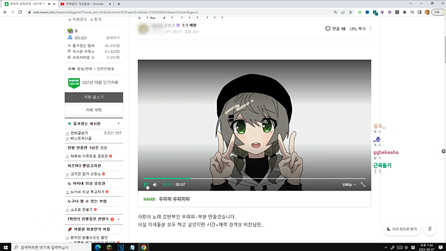Click the 이르마3 랜덤고지전 header
The height and width of the screenshot is (251, 446).
84,166
